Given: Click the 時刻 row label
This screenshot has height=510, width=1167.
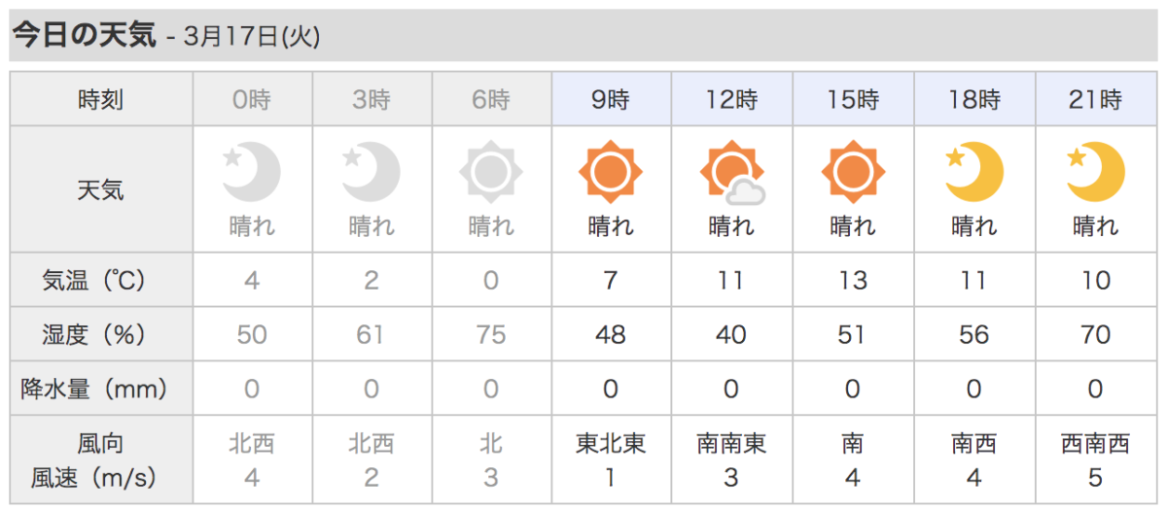Looking at the screenshot, I should click(101, 99).
